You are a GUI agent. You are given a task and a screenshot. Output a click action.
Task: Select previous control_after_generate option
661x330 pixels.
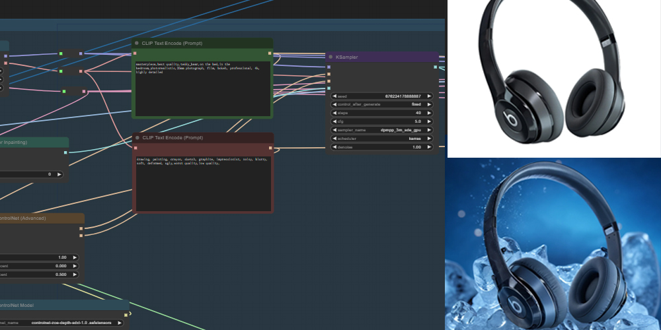(334, 104)
